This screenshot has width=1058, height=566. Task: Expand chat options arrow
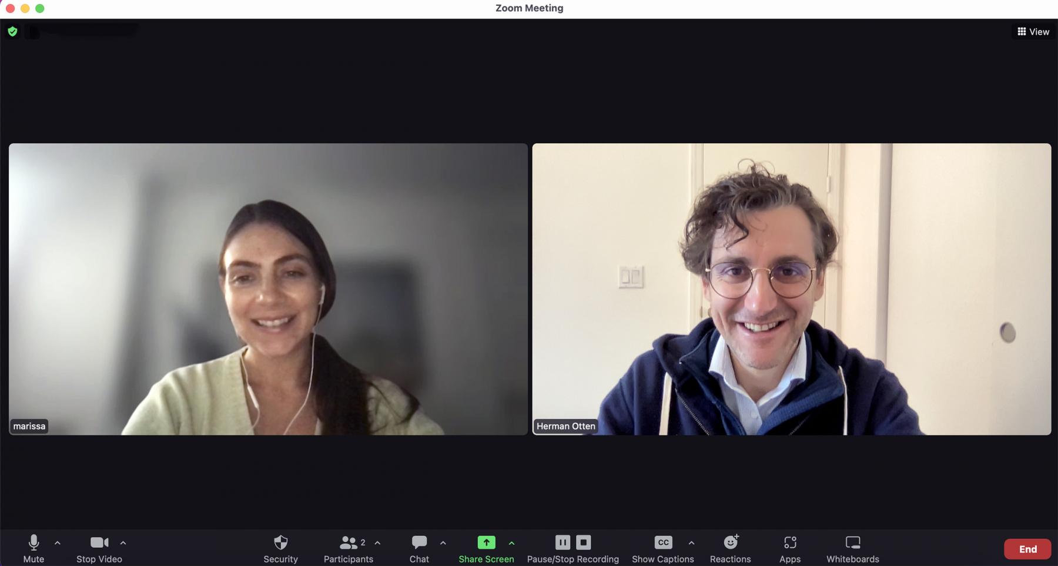coord(443,543)
